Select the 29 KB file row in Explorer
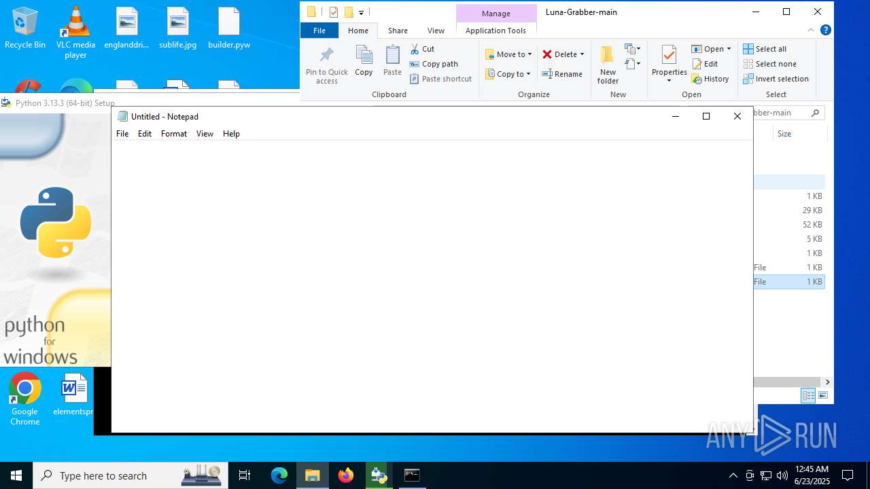 789,211
